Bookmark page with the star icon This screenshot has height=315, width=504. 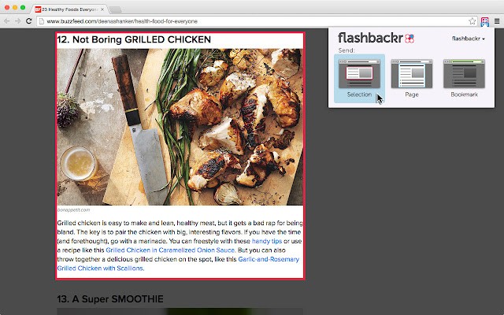(x=472, y=21)
